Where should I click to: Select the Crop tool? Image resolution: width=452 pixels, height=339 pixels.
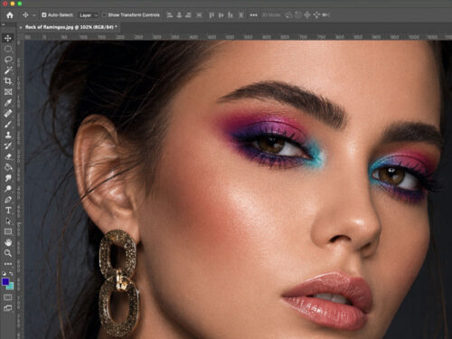8,81
